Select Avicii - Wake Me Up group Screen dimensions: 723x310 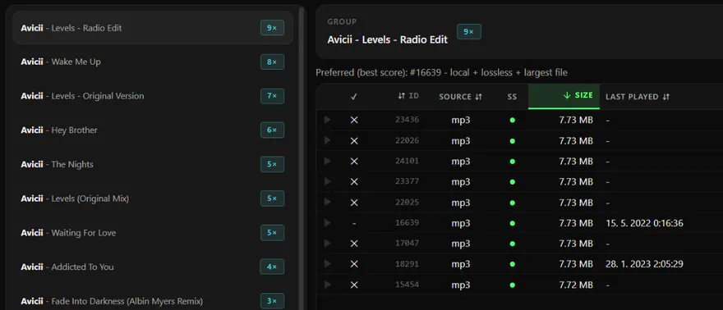[x=153, y=62]
